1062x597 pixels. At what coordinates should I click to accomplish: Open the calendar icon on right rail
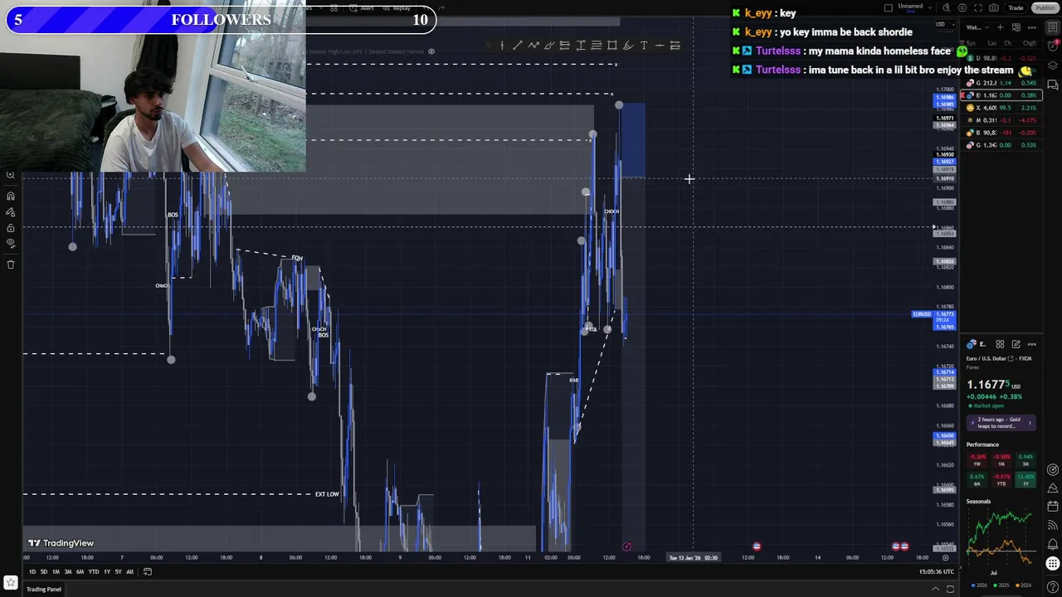coord(1053,506)
